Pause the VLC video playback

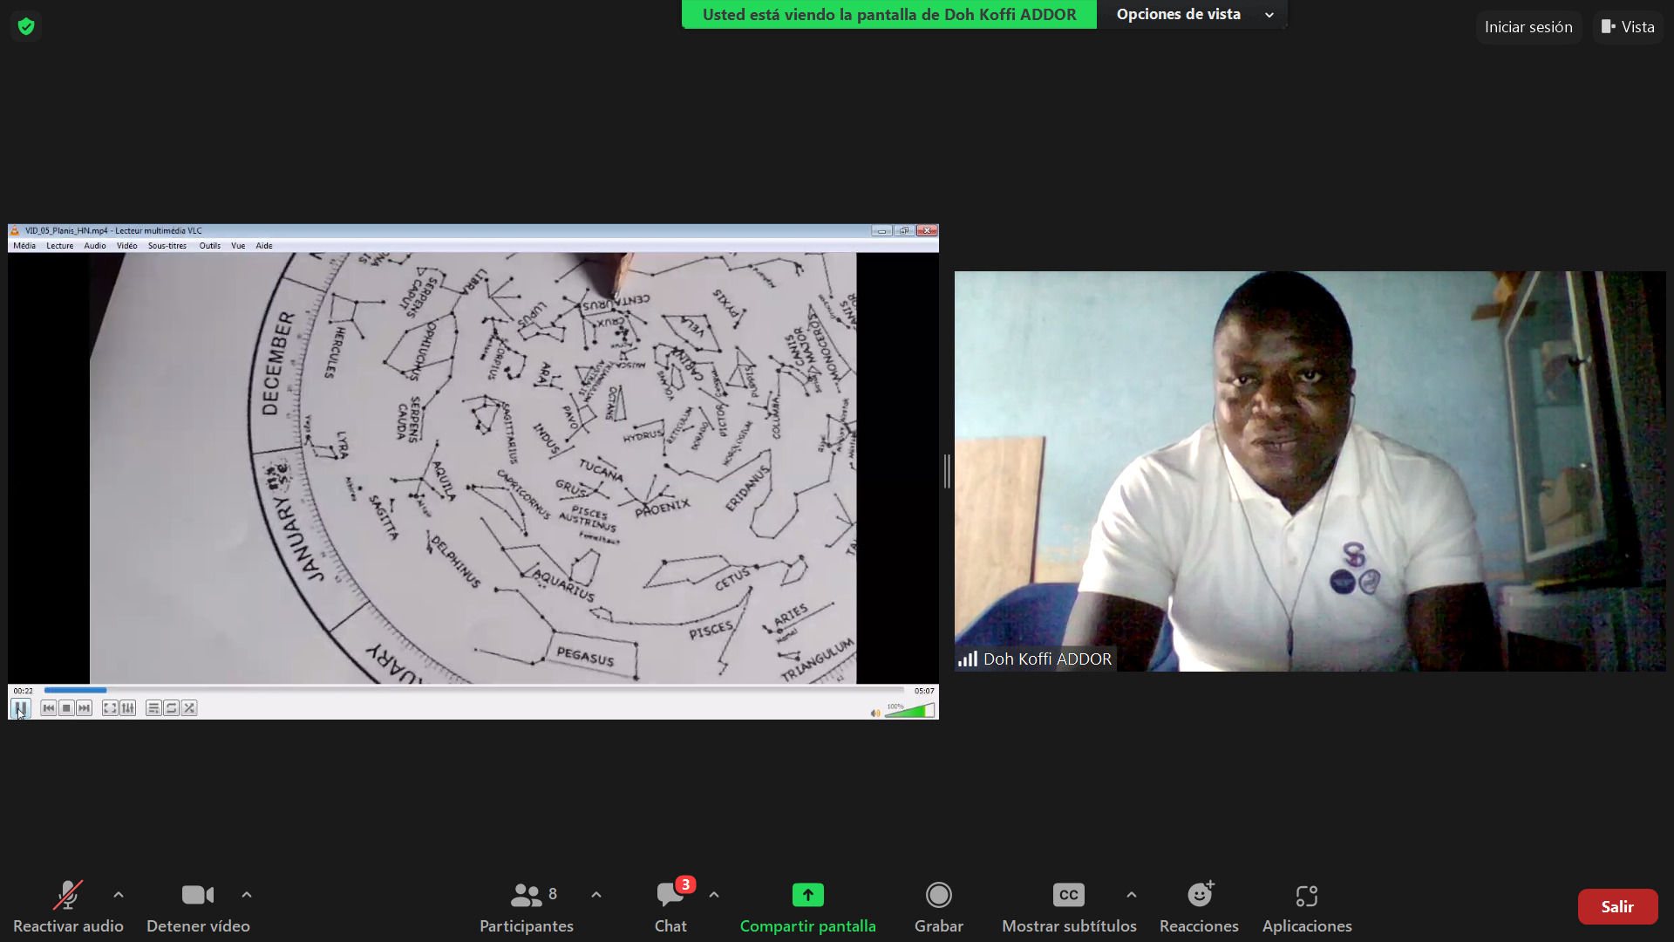click(x=20, y=707)
